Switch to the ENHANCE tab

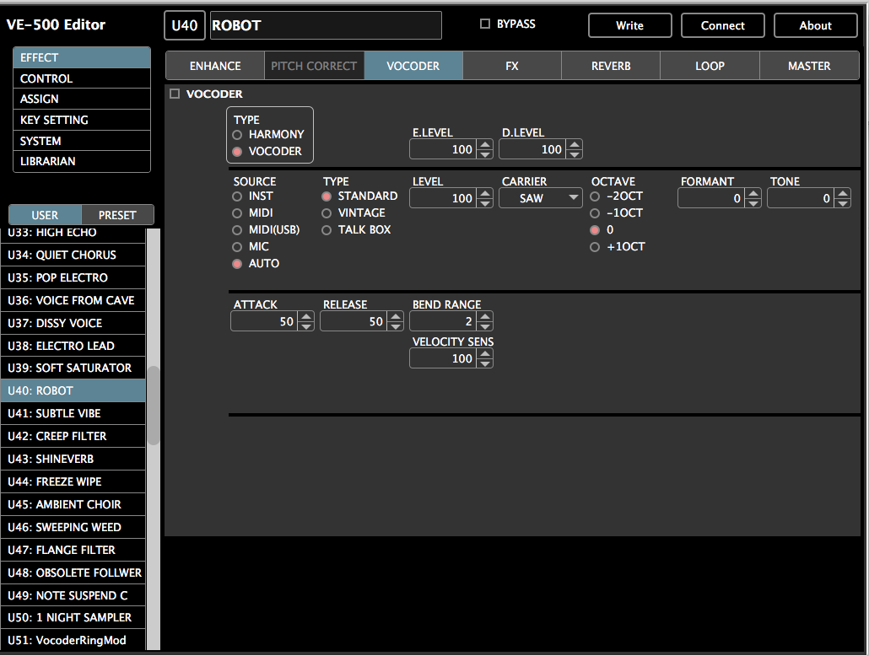pyautogui.click(x=215, y=64)
